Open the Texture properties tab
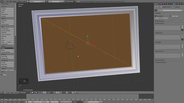The width and height of the screenshot is (184, 103). [178, 4]
